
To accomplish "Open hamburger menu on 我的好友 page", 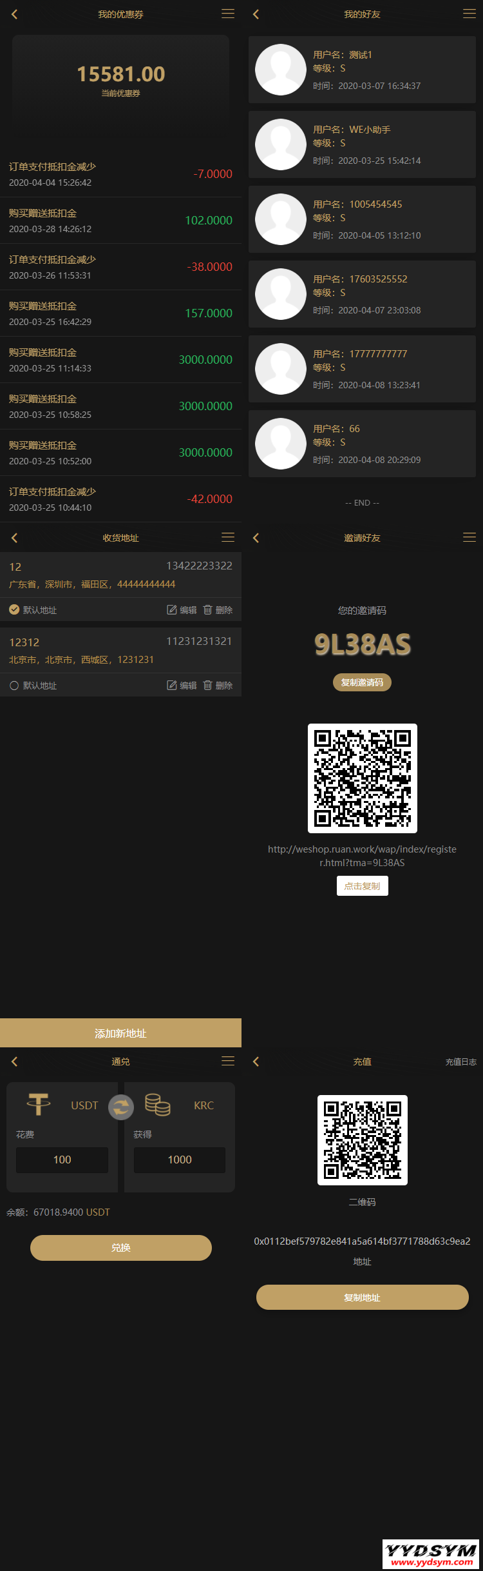I will (469, 14).
